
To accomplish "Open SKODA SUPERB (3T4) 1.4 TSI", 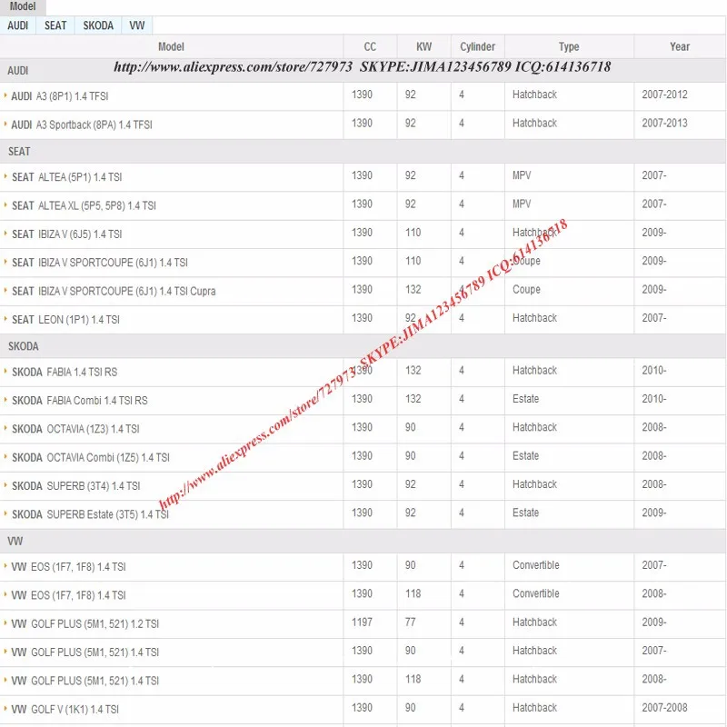I will click(x=76, y=486).
